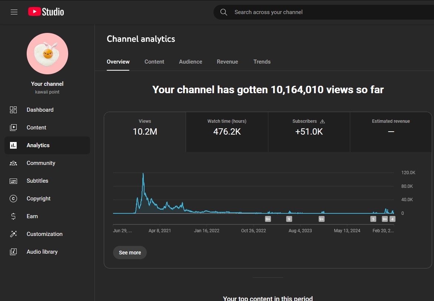Image resolution: width=434 pixels, height=301 pixels.
Task: Click the See more button
Action: point(130,253)
